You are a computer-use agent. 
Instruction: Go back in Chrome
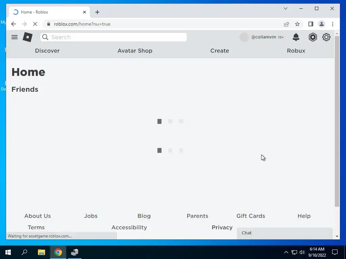coord(14,24)
